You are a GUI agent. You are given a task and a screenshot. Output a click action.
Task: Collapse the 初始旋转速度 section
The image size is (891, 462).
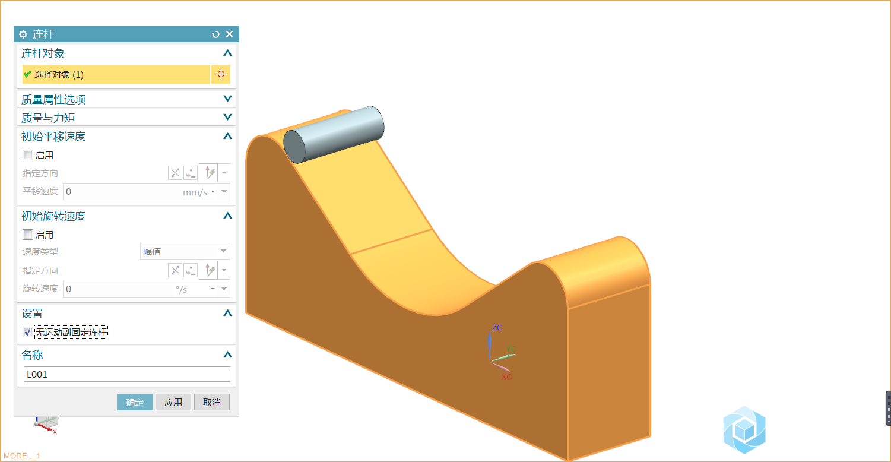pyautogui.click(x=227, y=216)
